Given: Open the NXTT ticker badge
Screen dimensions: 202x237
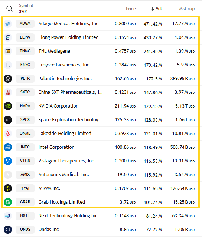Looking at the screenshot, I should 25,216.
